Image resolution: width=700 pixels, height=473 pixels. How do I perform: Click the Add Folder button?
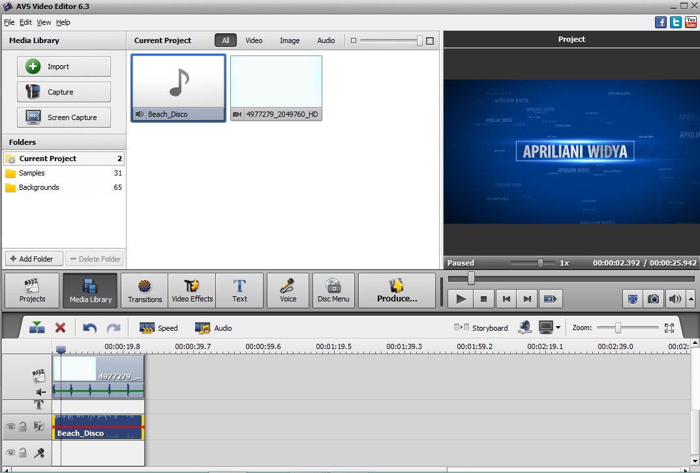33,258
